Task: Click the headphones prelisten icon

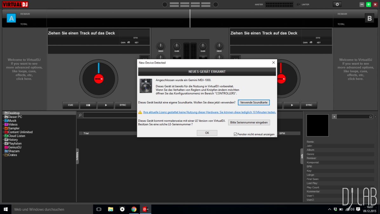Action: 371,117
